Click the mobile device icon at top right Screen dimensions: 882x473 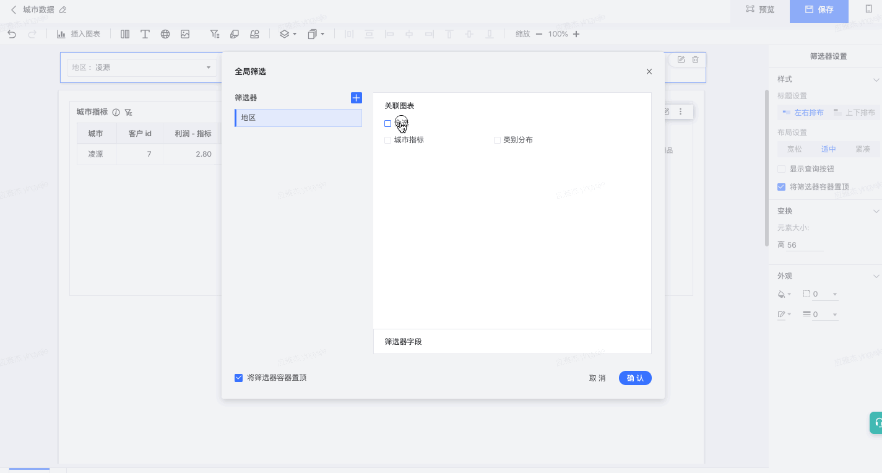tap(868, 9)
